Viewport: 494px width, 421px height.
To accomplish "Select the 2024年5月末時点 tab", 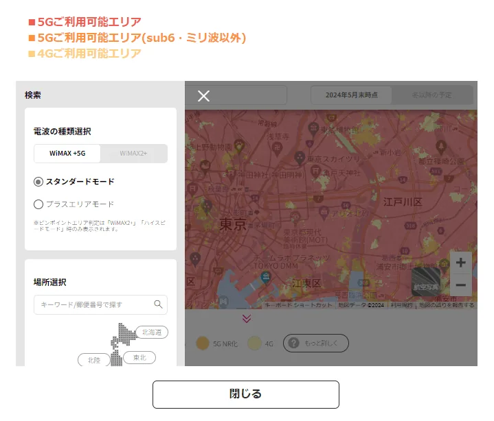I will (x=351, y=95).
